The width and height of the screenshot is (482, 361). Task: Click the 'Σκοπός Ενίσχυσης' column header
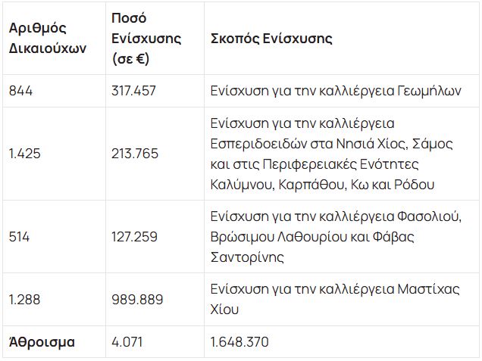point(271,39)
